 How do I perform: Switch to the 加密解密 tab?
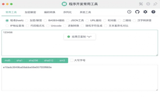tap(30, 12)
